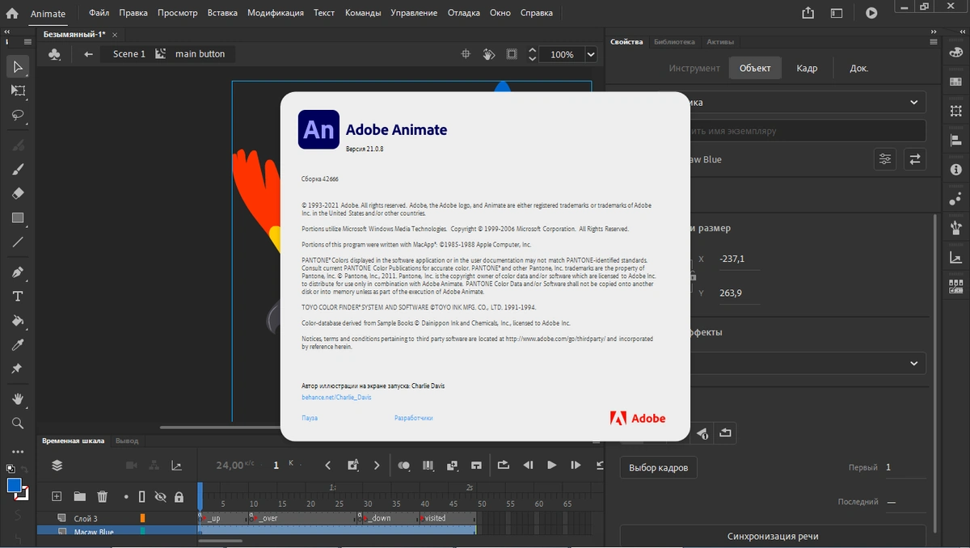Screen dimensions: 970x548
Task: Click the rotate stage tool icon
Action: (489, 54)
